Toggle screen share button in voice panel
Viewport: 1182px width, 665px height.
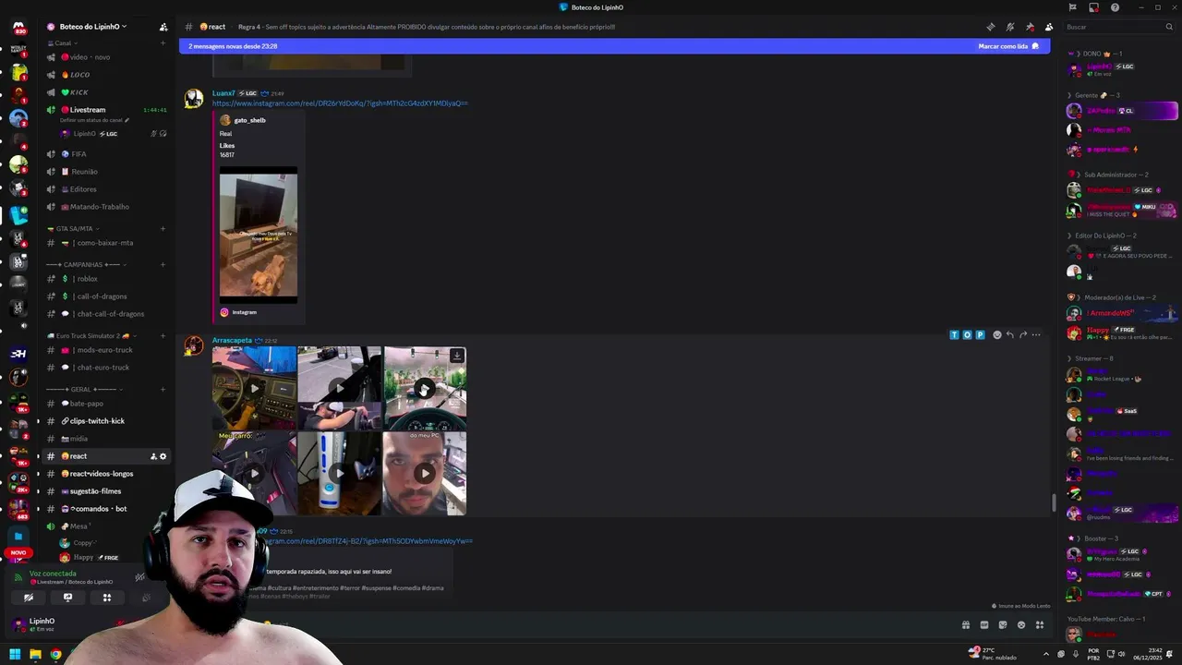[x=67, y=598]
